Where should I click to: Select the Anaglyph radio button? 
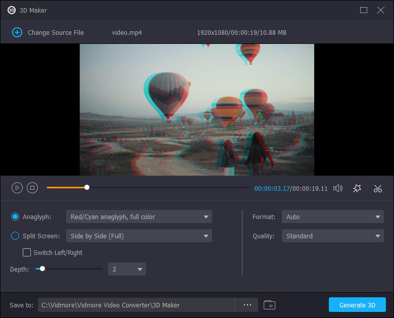(15, 217)
